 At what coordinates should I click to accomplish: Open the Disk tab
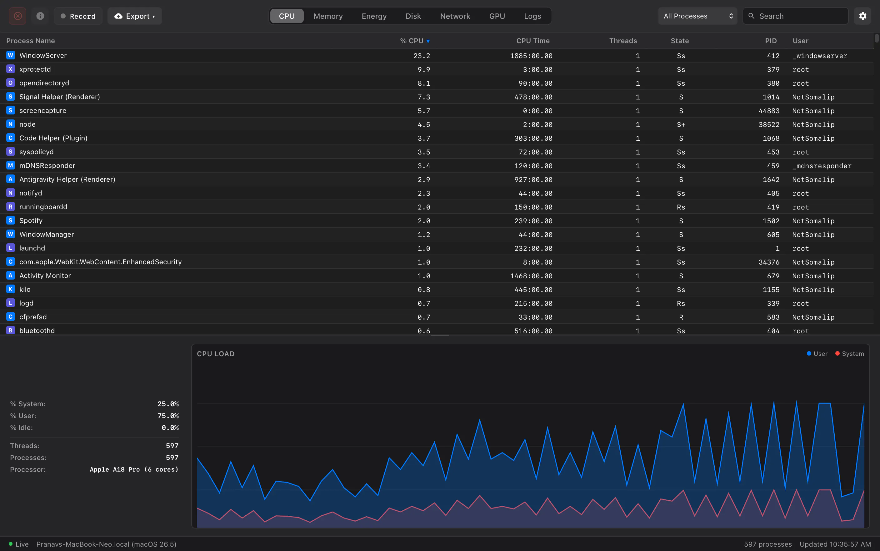coord(413,16)
